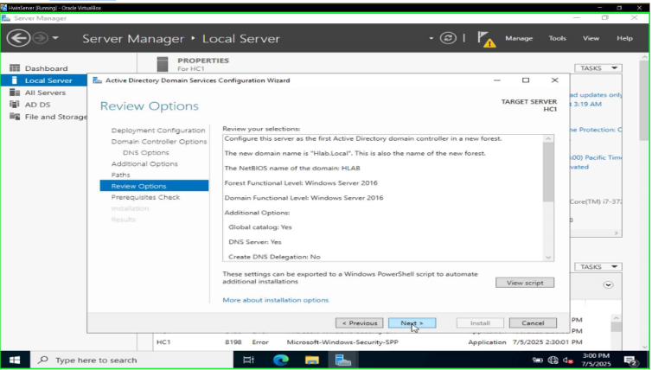Go to the Domain Controller Options step
The height and width of the screenshot is (370, 652).
pyautogui.click(x=159, y=142)
